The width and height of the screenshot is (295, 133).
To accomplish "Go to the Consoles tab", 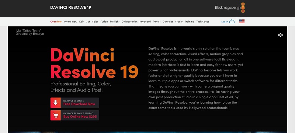I will pos(168,22).
